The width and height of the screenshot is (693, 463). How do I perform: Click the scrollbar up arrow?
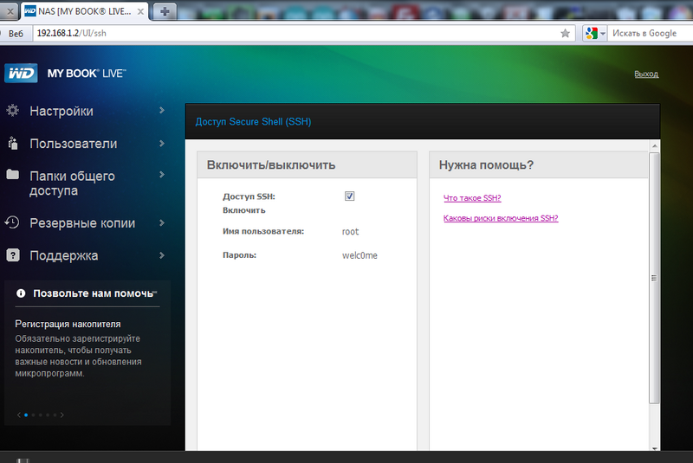(655, 145)
